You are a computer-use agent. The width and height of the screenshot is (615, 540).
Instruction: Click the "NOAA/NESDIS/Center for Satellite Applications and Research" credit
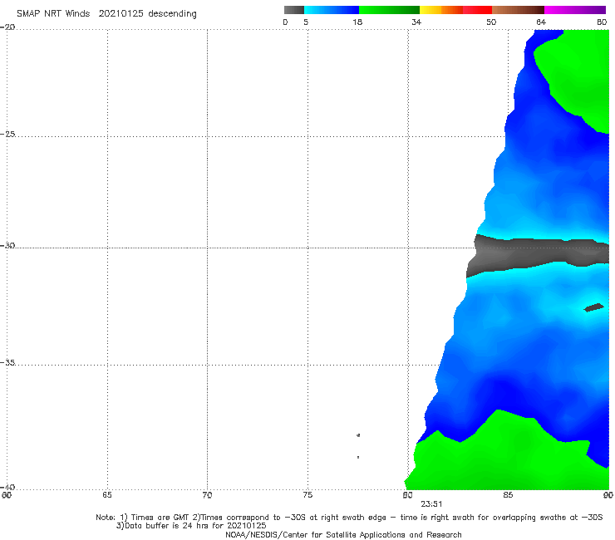click(343, 534)
